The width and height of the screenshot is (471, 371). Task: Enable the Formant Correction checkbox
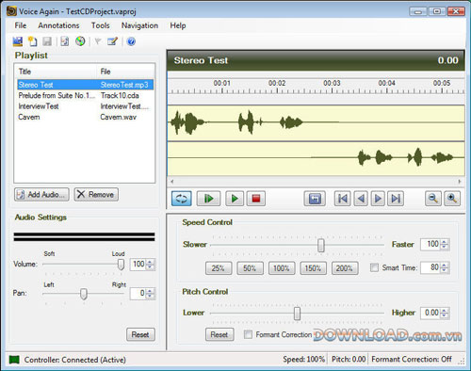[x=248, y=334]
